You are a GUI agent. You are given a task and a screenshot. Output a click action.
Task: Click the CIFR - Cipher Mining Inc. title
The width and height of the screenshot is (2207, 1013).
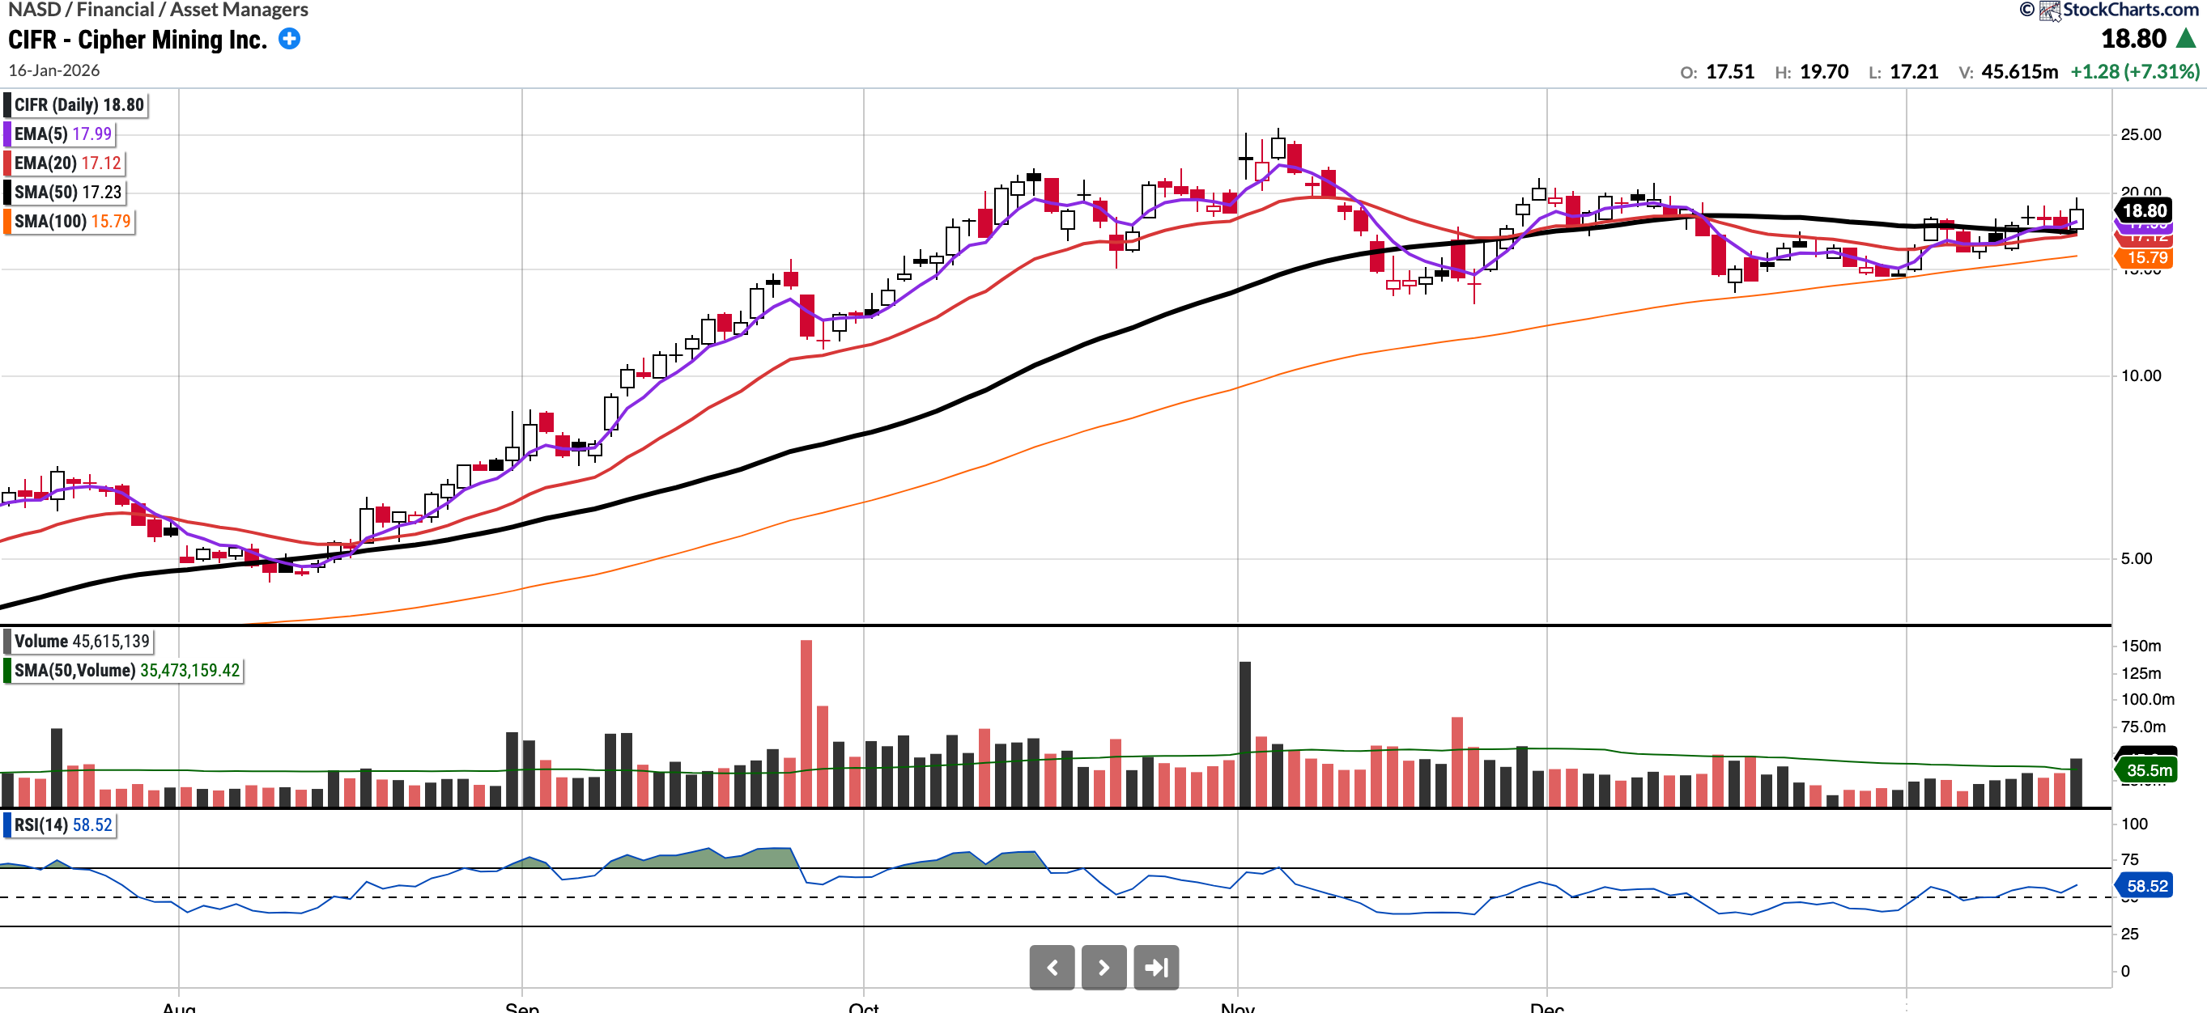click(137, 40)
